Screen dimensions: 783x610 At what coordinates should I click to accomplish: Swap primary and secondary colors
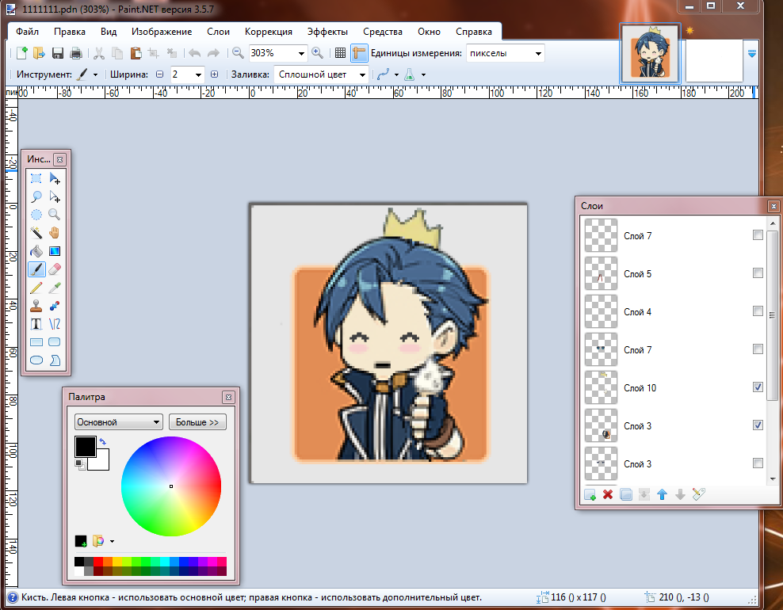[x=102, y=441]
